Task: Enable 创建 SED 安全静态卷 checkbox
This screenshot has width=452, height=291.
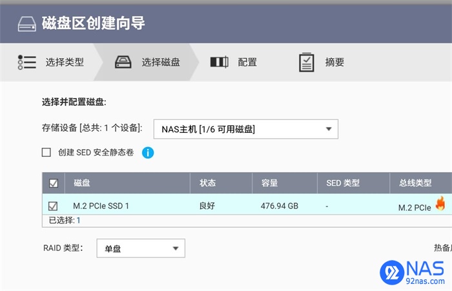Action: (46, 152)
